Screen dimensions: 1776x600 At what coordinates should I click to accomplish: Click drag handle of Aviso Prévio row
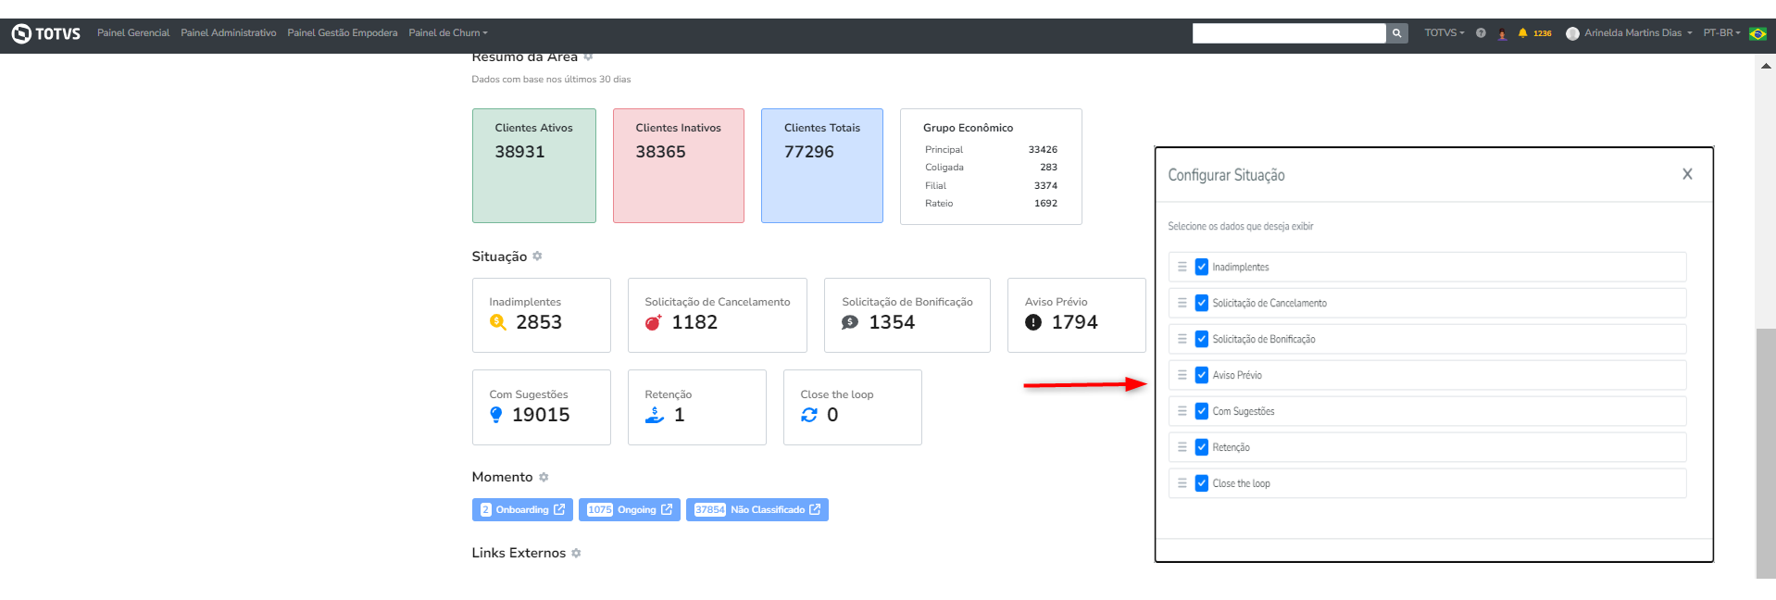pos(1182,375)
